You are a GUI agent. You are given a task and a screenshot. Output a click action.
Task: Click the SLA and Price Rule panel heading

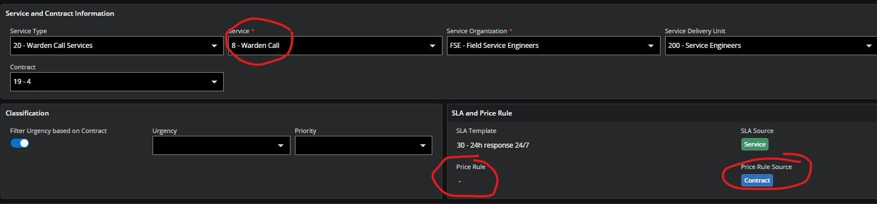[482, 113]
